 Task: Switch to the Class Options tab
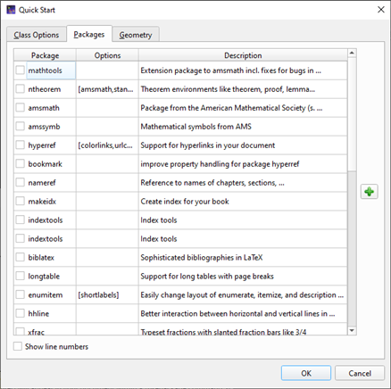37,35
